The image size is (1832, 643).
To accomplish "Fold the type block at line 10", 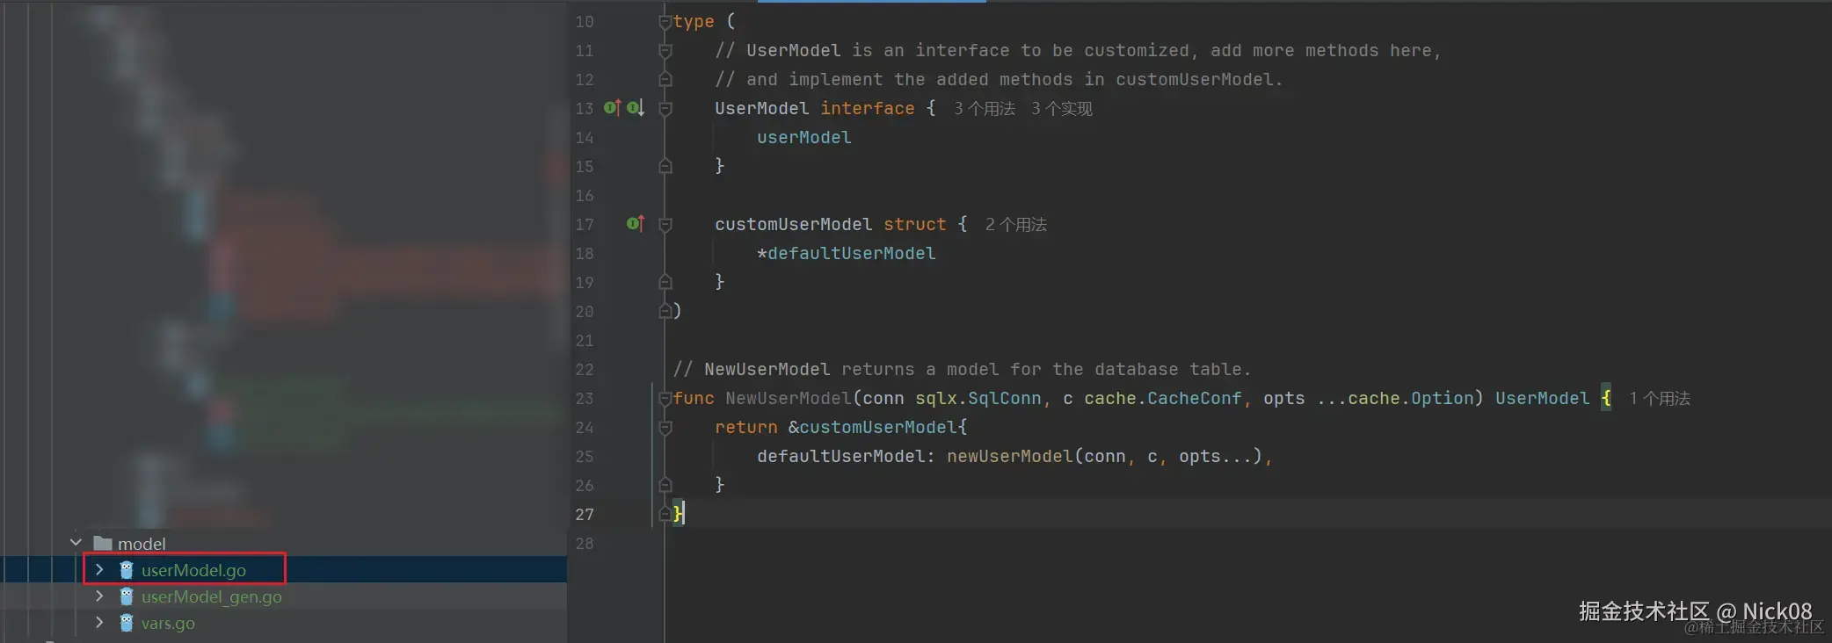I will click(665, 22).
